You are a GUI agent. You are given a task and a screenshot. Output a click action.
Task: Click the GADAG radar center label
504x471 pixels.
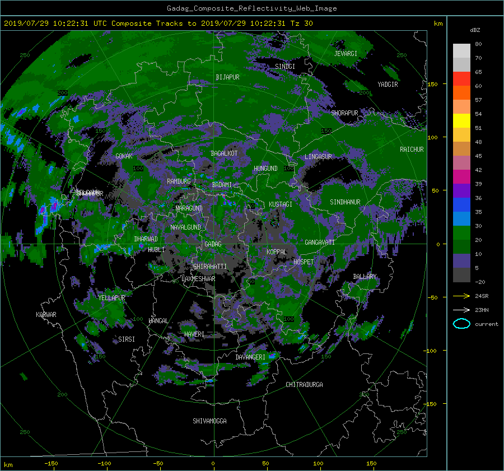coord(213,244)
